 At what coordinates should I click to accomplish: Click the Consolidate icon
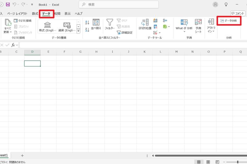pos(165,21)
